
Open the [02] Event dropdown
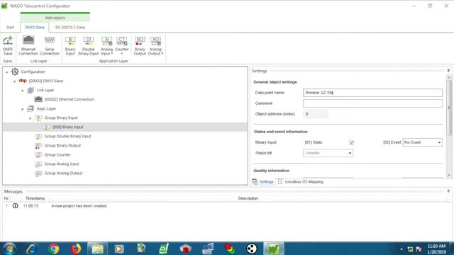click(423, 142)
